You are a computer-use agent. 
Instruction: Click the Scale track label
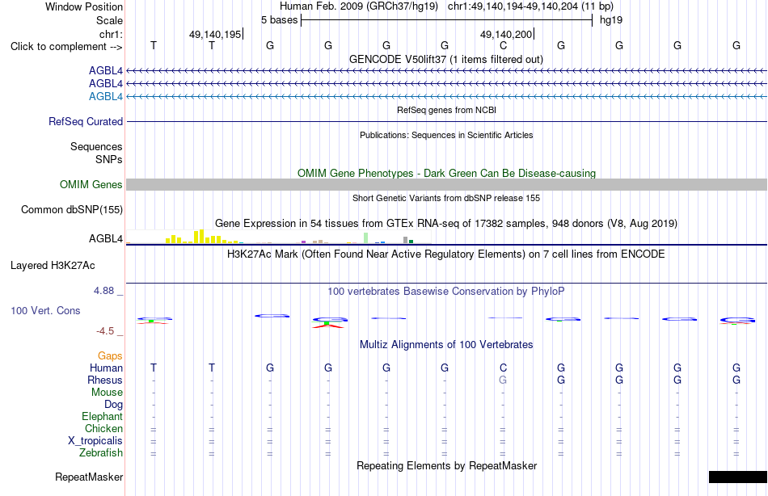109,20
